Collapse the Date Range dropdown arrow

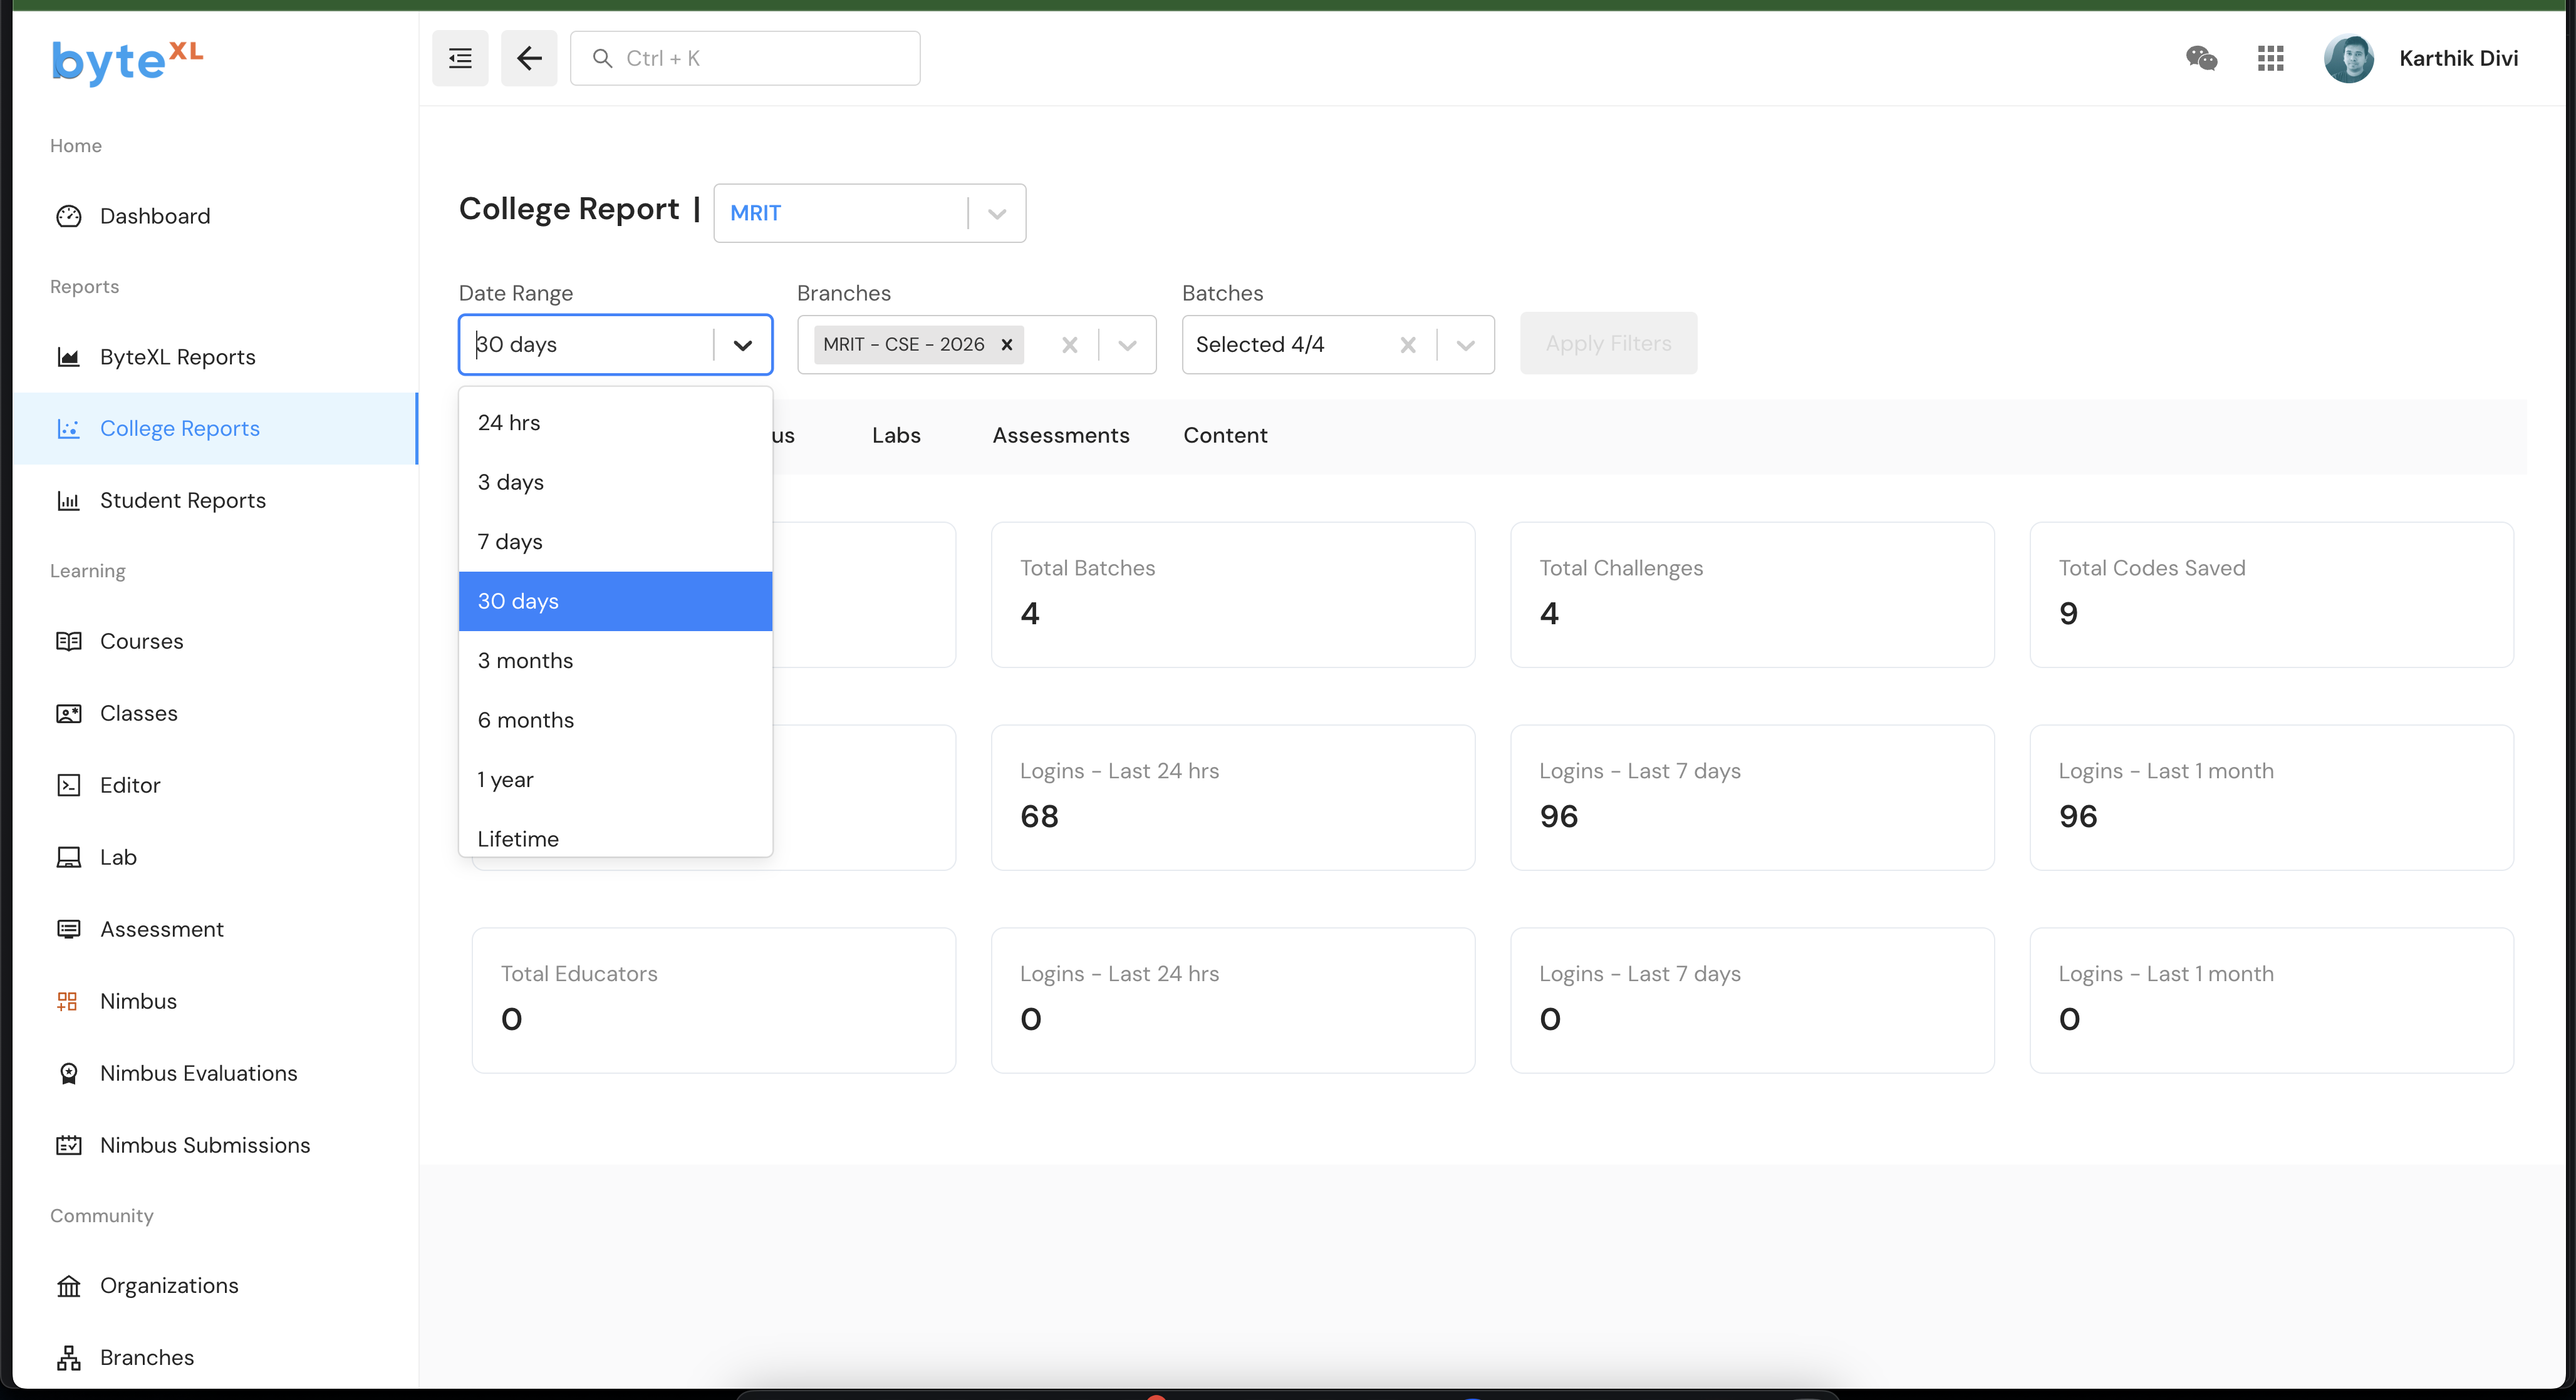coord(742,345)
